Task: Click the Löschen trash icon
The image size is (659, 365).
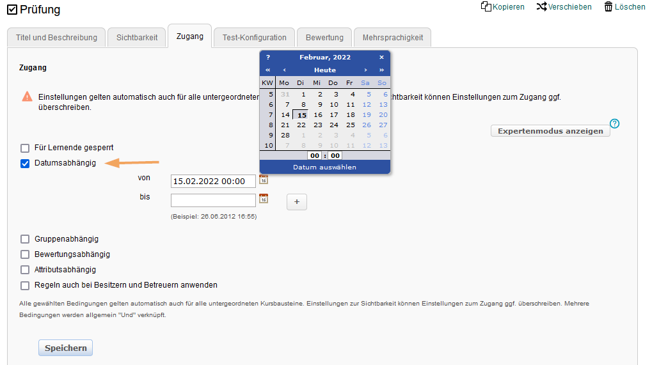Action: 608,7
